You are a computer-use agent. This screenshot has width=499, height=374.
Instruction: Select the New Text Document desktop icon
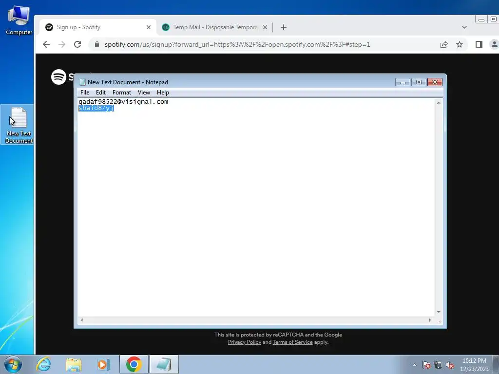18,125
